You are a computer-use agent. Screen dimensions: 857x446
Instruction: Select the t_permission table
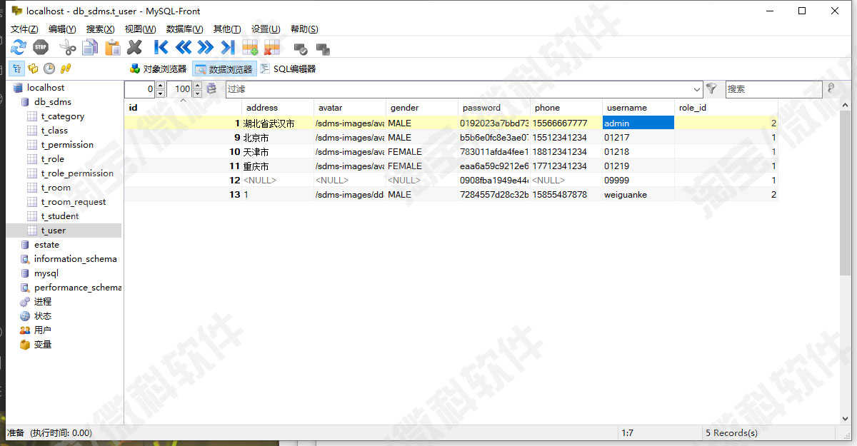pyautogui.click(x=67, y=144)
